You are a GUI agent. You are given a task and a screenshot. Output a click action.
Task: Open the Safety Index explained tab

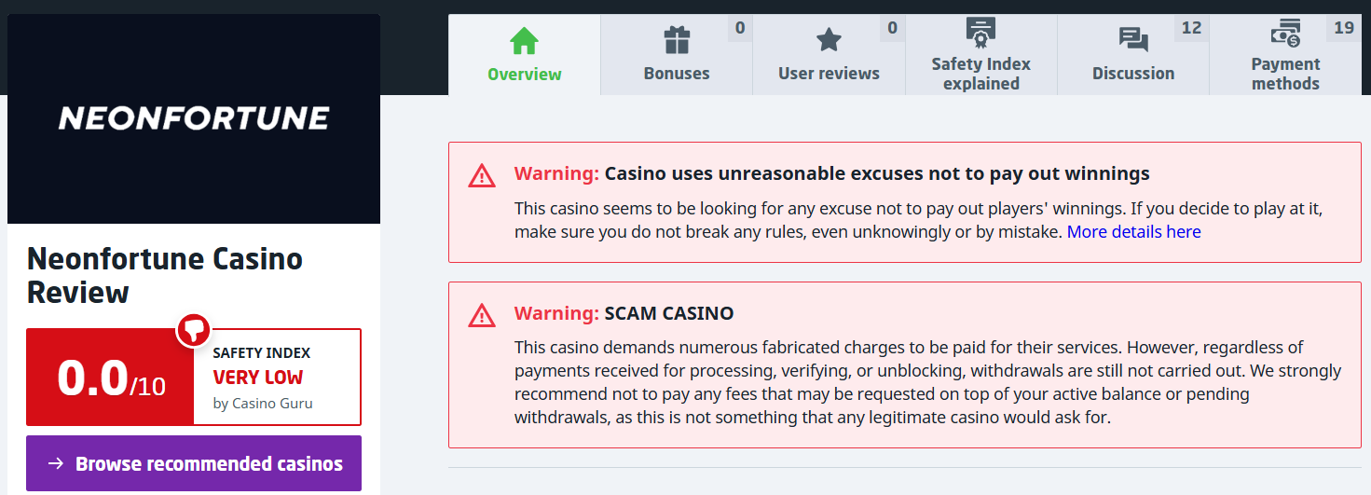[980, 74]
